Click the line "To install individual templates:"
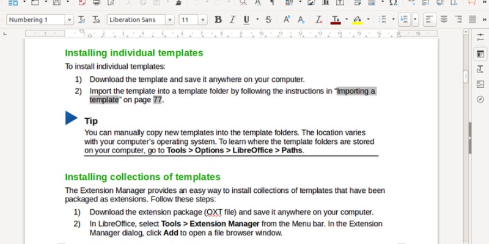 point(115,66)
